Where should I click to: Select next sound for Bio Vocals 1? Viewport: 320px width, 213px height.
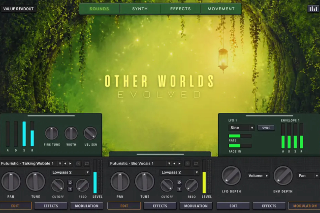180,163
